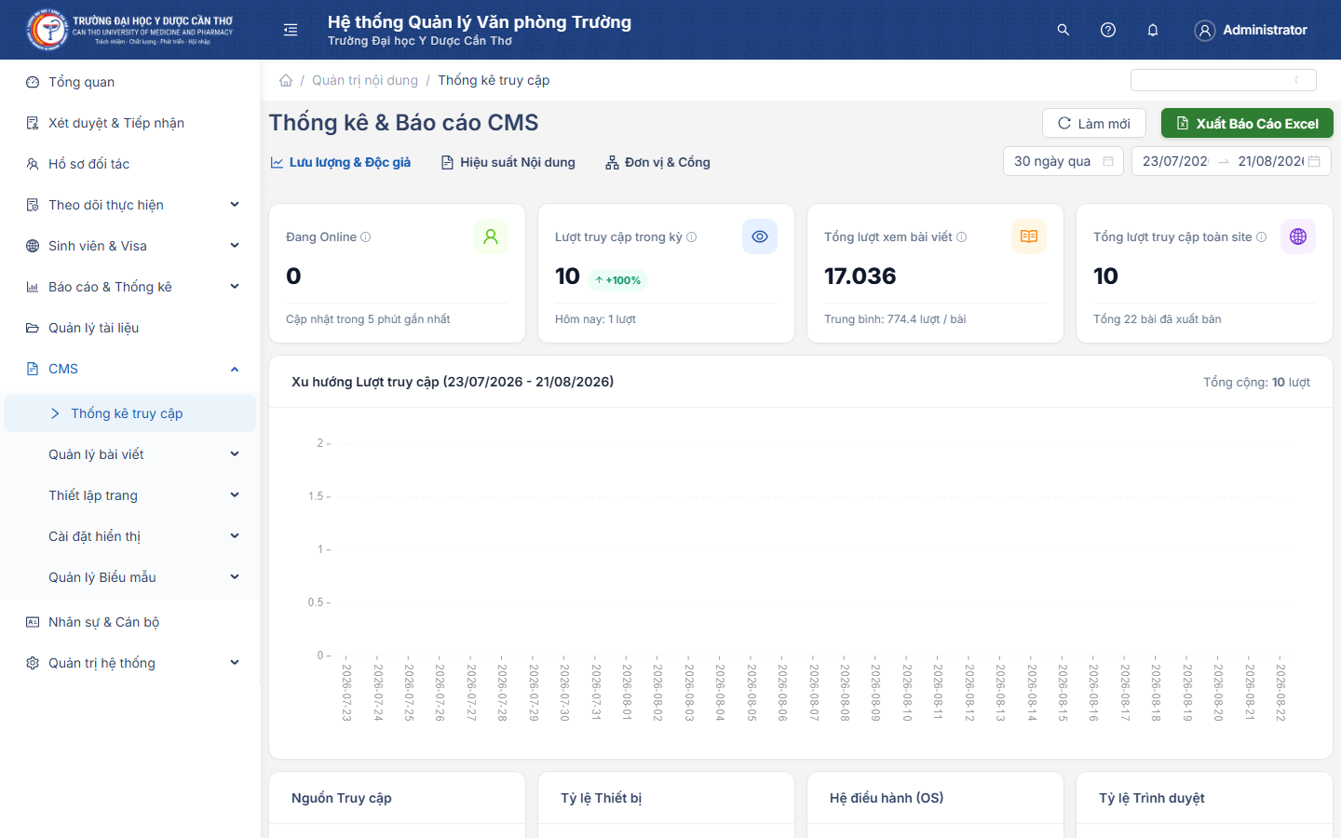Click the green user icon on Đang Online card
This screenshot has height=838, width=1341.
(x=491, y=237)
